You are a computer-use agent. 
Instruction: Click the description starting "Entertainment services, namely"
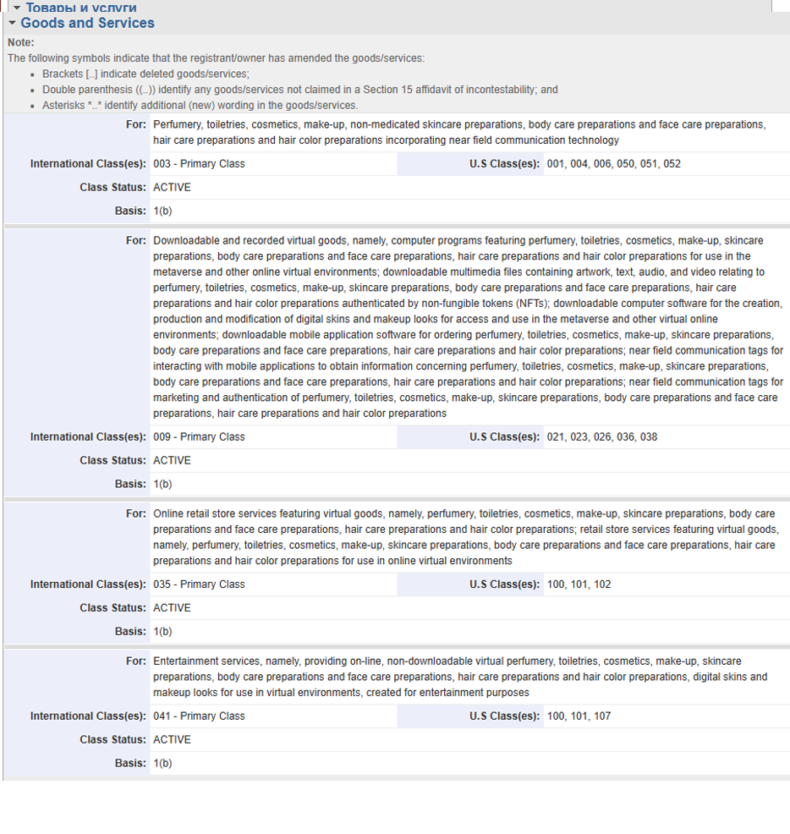460,677
